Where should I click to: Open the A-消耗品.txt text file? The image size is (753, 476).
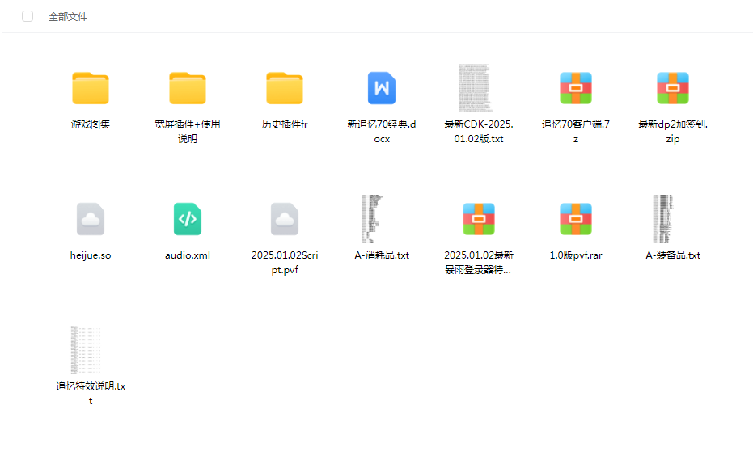381,218
